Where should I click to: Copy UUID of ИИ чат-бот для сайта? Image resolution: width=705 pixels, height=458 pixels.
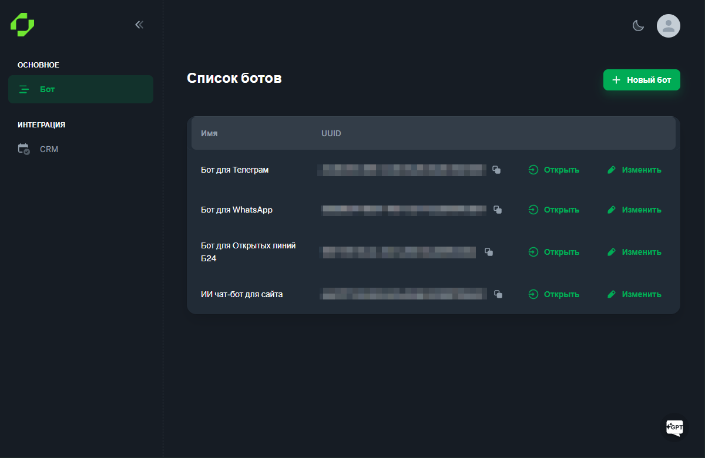(x=498, y=294)
